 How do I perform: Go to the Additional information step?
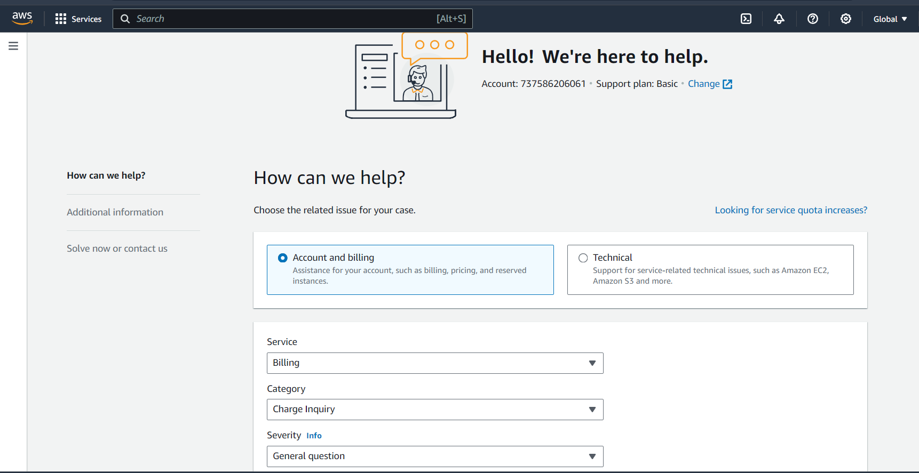[115, 212]
